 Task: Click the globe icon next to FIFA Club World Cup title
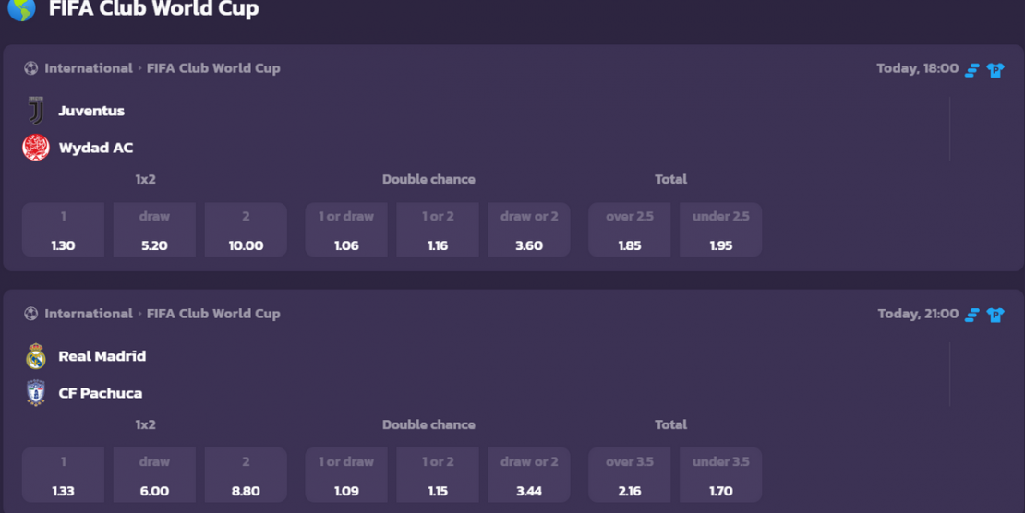tap(21, 8)
